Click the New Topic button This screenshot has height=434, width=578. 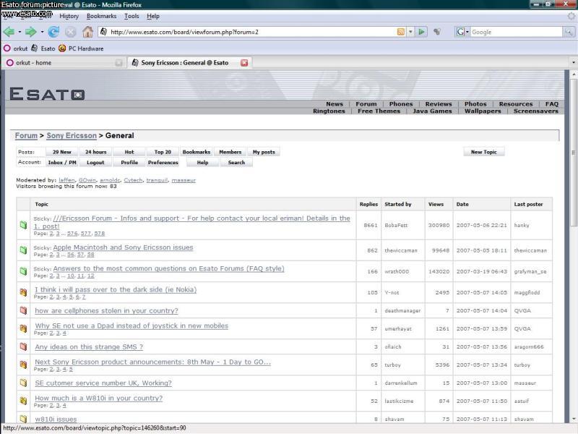pyautogui.click(x=483, y=152)
